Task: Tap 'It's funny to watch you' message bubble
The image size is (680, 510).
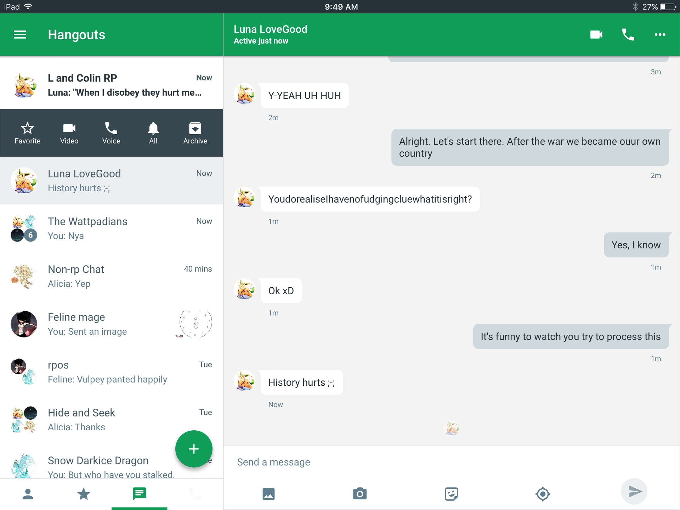Action: pyautogui.click(x=571, y=337)
